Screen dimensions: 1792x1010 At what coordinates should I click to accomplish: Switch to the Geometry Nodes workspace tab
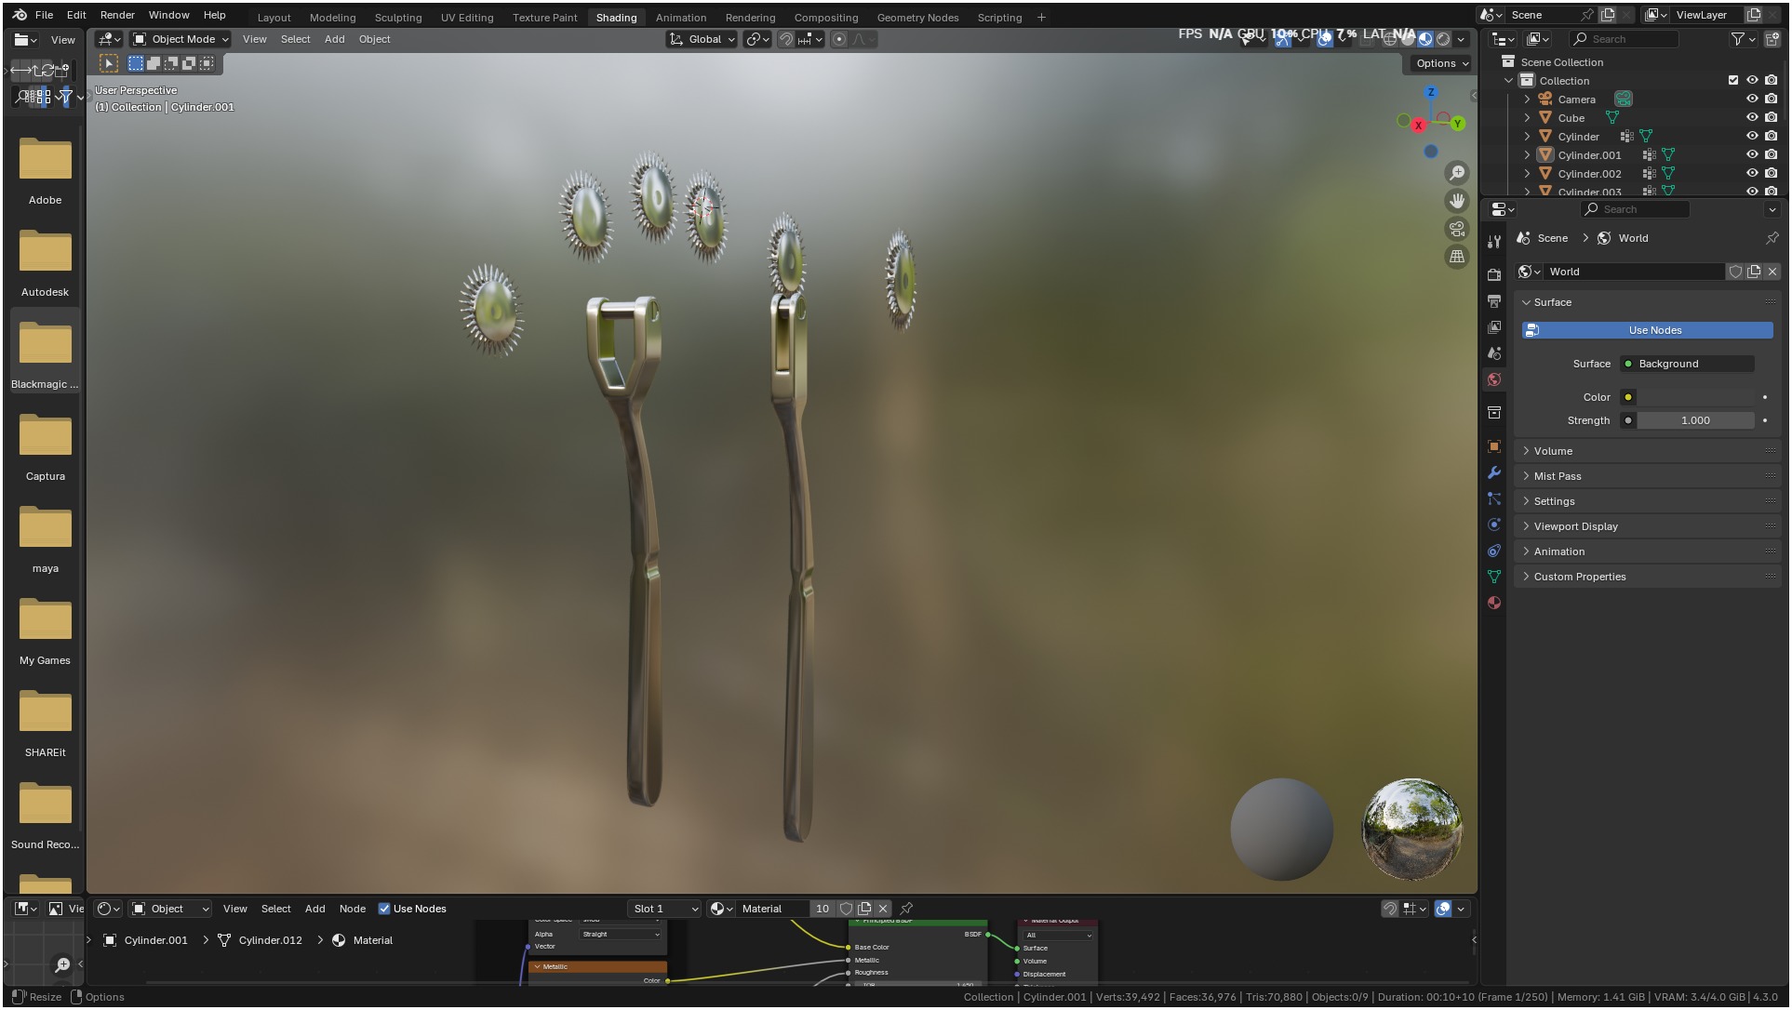click(916, 18)
